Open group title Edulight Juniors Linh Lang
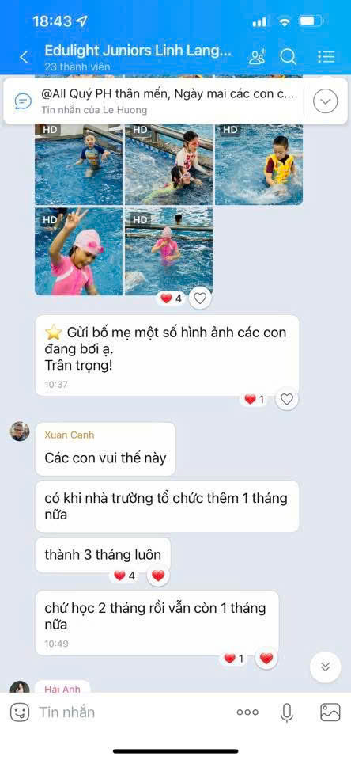 138,51
